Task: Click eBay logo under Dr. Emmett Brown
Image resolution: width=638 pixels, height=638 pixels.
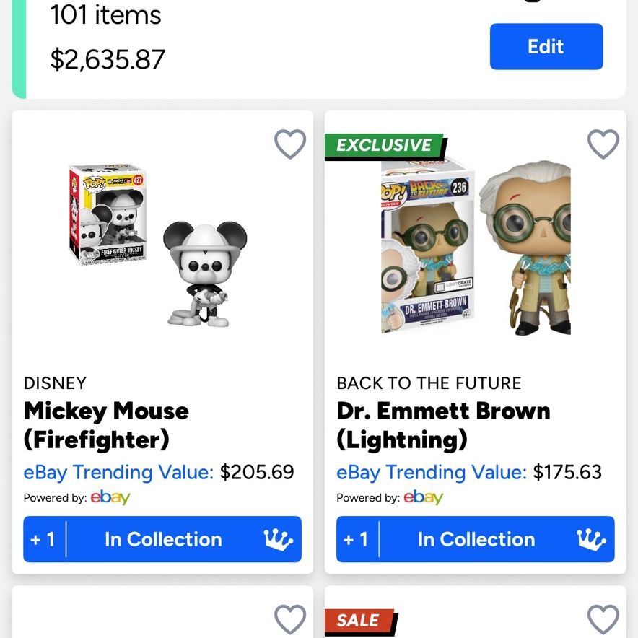Action: click(x=423, y=497)
